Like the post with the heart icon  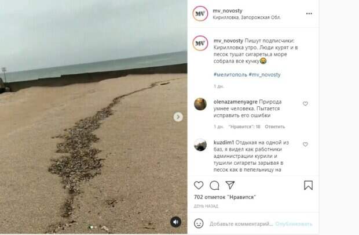pyautogui.click(x=199, y=185)
